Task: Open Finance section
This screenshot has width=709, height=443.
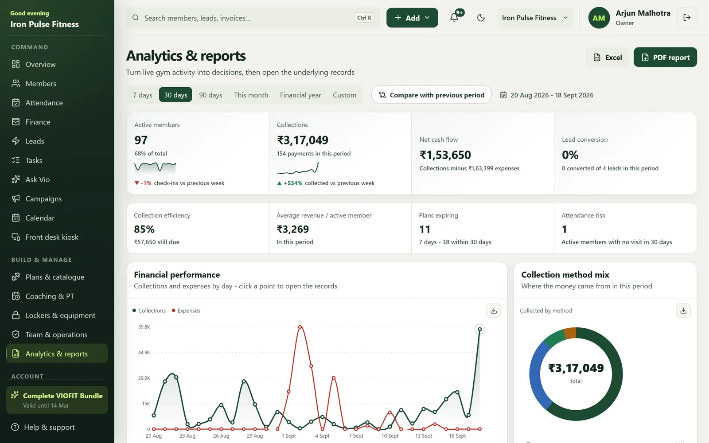Action: coord(57,122)
